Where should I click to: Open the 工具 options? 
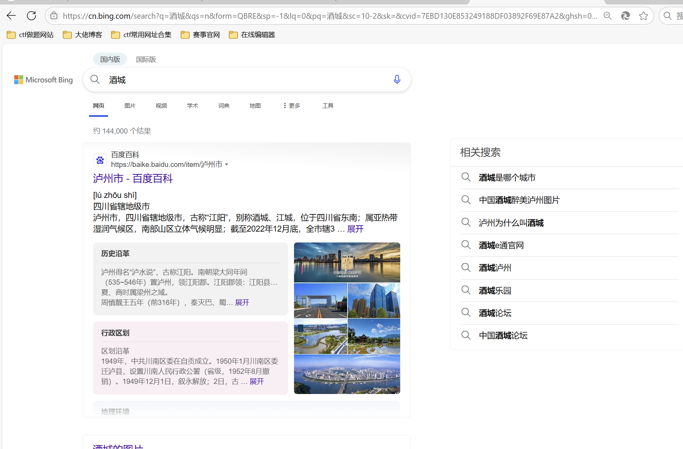click(x=328, y=106)
